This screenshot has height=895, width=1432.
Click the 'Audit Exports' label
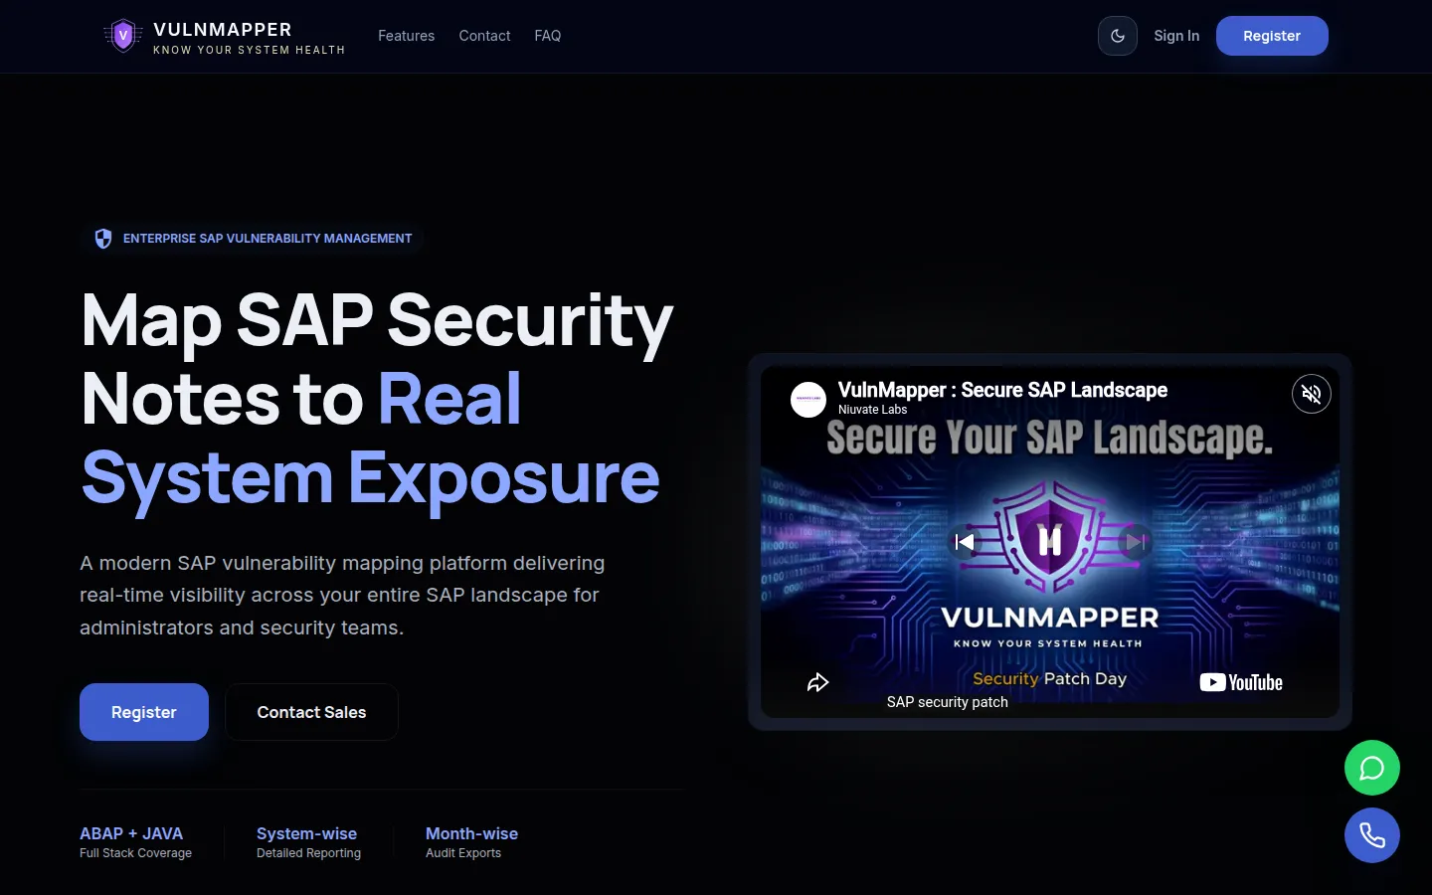pos(463,853)
